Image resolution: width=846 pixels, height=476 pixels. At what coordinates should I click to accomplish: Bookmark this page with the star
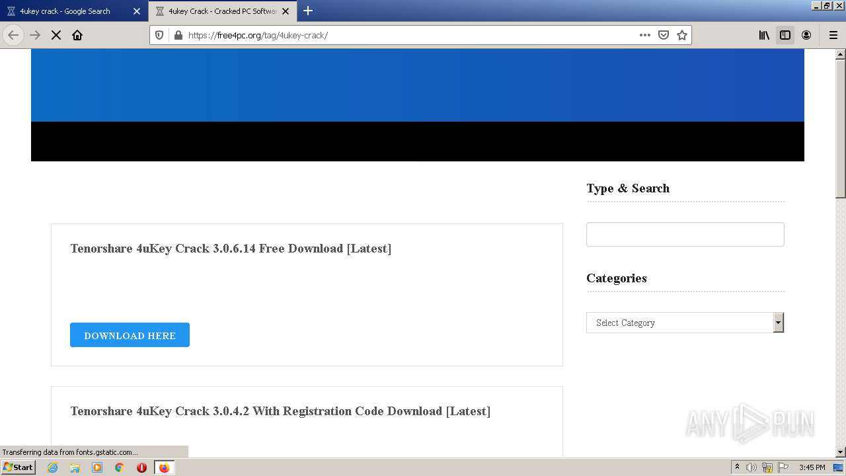point(682,35)
